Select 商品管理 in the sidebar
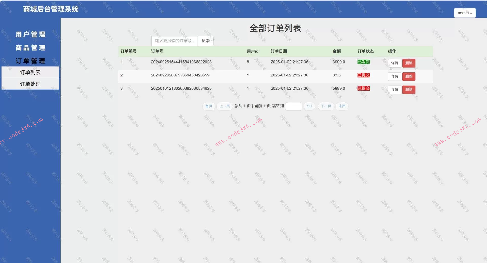The image size is (487, 263). pyautogui.click(x=30, y=48)
